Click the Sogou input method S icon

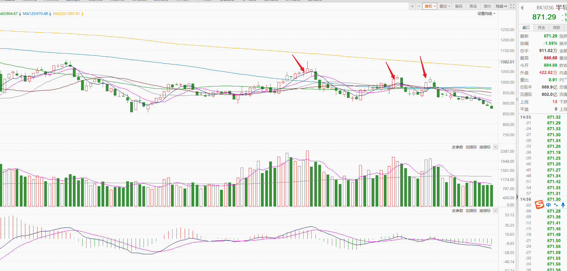click(x=539, y=205)
